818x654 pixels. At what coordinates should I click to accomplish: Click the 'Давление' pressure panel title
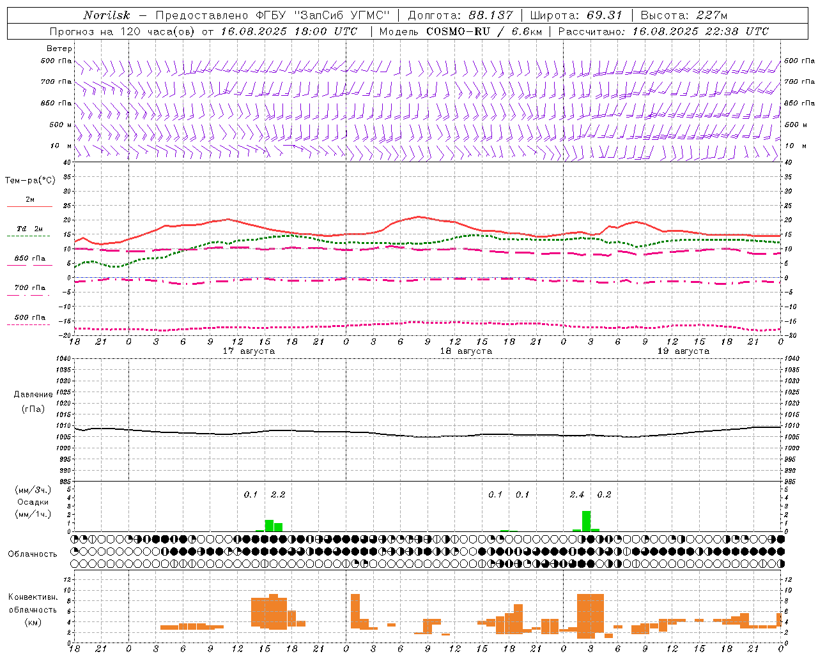click(x=33, y=395)
